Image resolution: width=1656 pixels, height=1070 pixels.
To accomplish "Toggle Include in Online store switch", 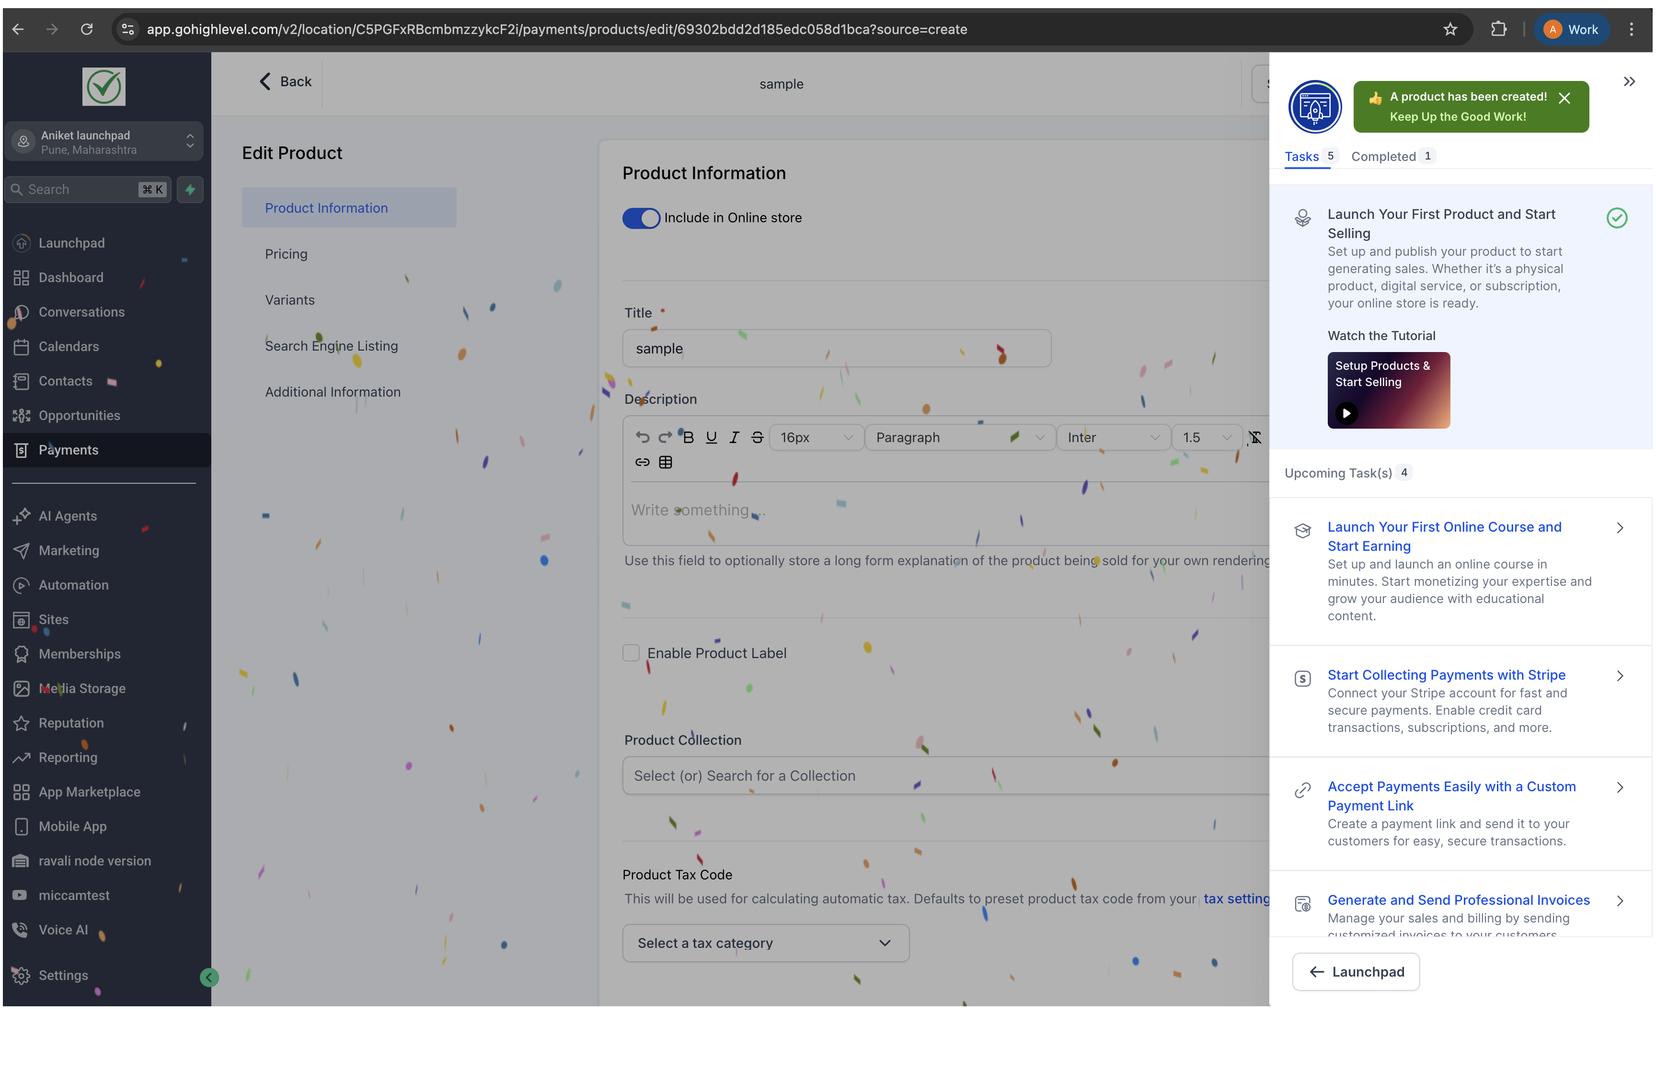I will pyautogui.click(x=641, y=218).
